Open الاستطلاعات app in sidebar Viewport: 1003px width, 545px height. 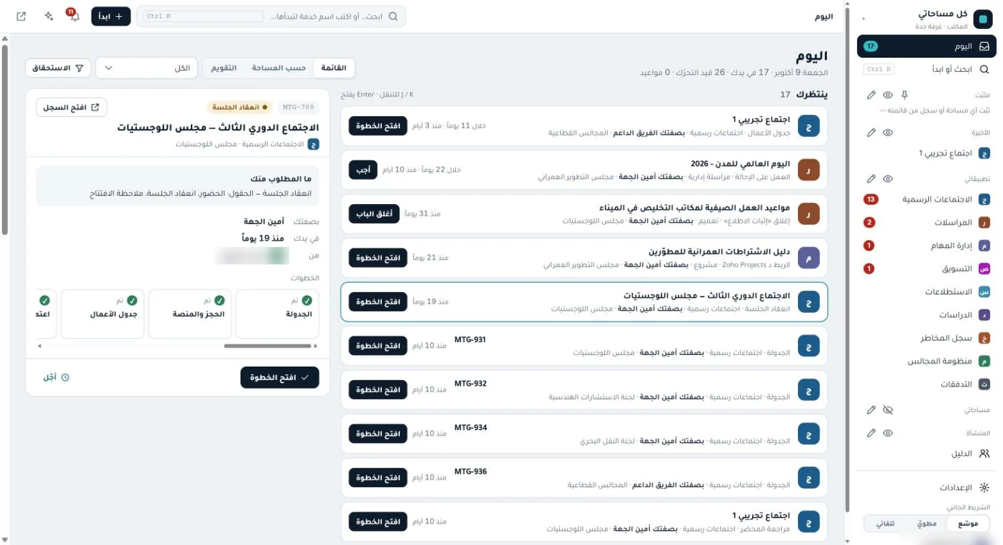(x=926, y=292)
